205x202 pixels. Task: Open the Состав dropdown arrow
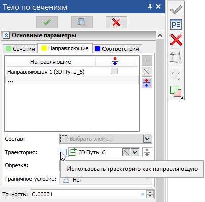click(x=147, y=139)
